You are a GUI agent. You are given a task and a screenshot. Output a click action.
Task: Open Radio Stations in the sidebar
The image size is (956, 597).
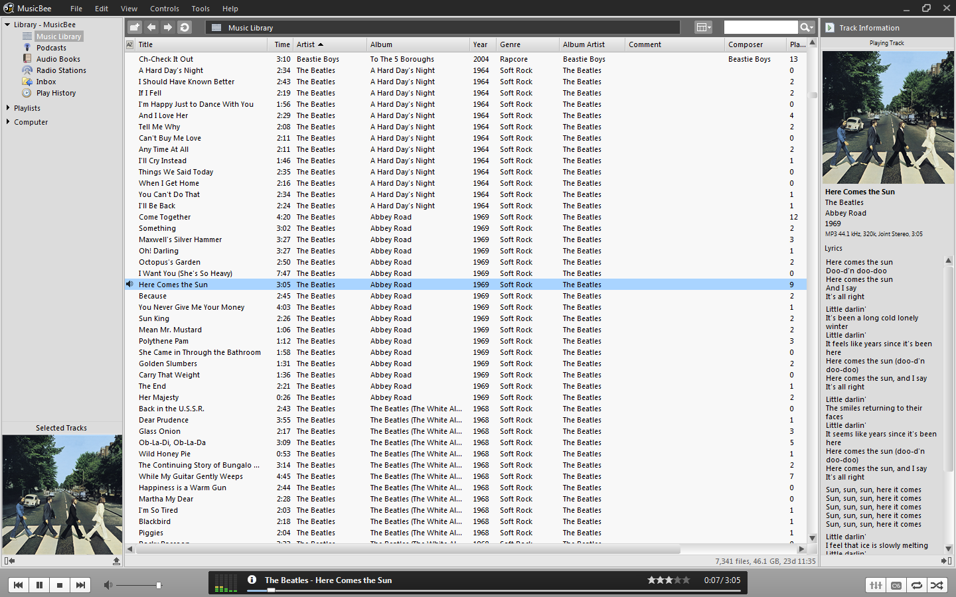[x=61, y=70]
